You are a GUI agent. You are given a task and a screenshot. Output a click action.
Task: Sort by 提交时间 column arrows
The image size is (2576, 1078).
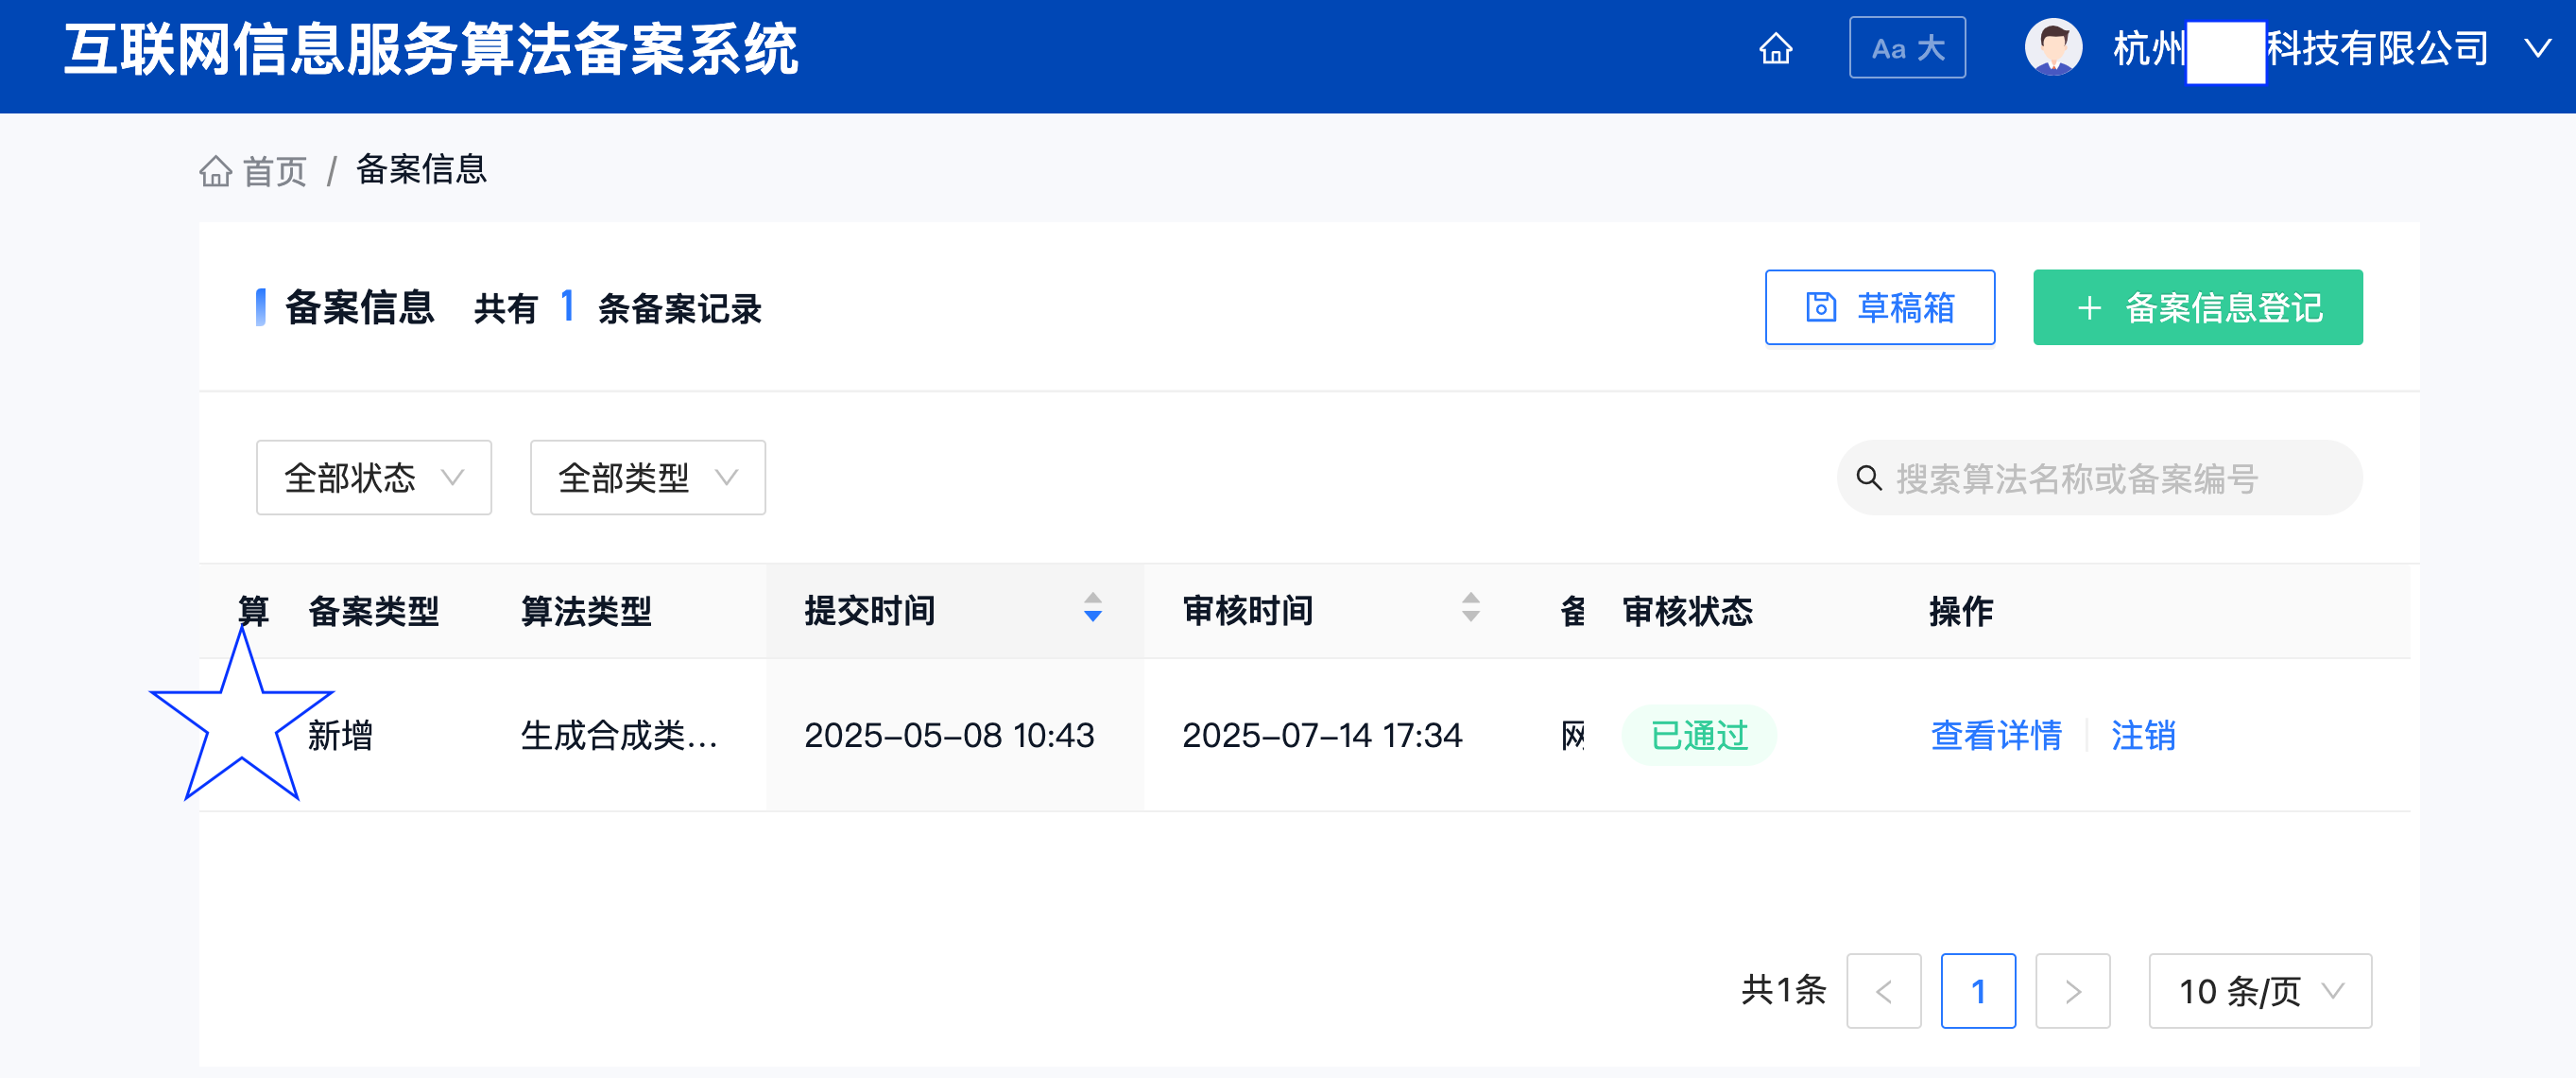coord(1092,608)
